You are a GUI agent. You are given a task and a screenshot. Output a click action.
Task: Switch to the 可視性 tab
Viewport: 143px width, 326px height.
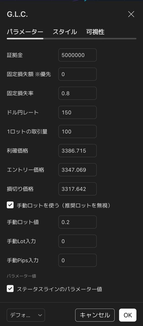coord(95,32)
